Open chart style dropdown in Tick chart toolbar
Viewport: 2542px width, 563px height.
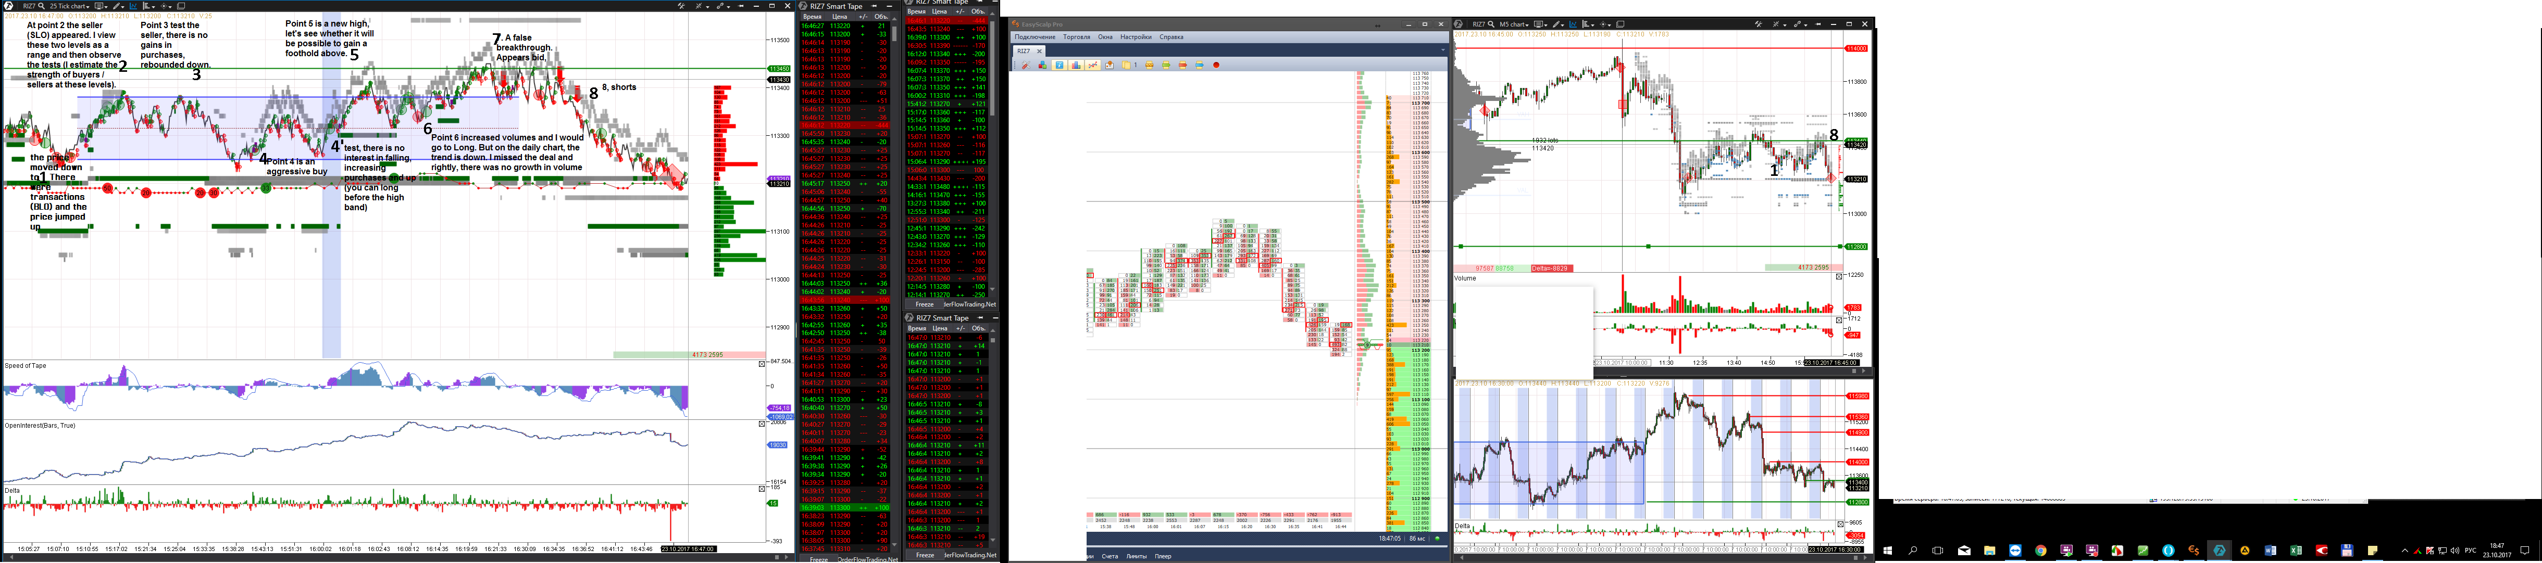149,6
